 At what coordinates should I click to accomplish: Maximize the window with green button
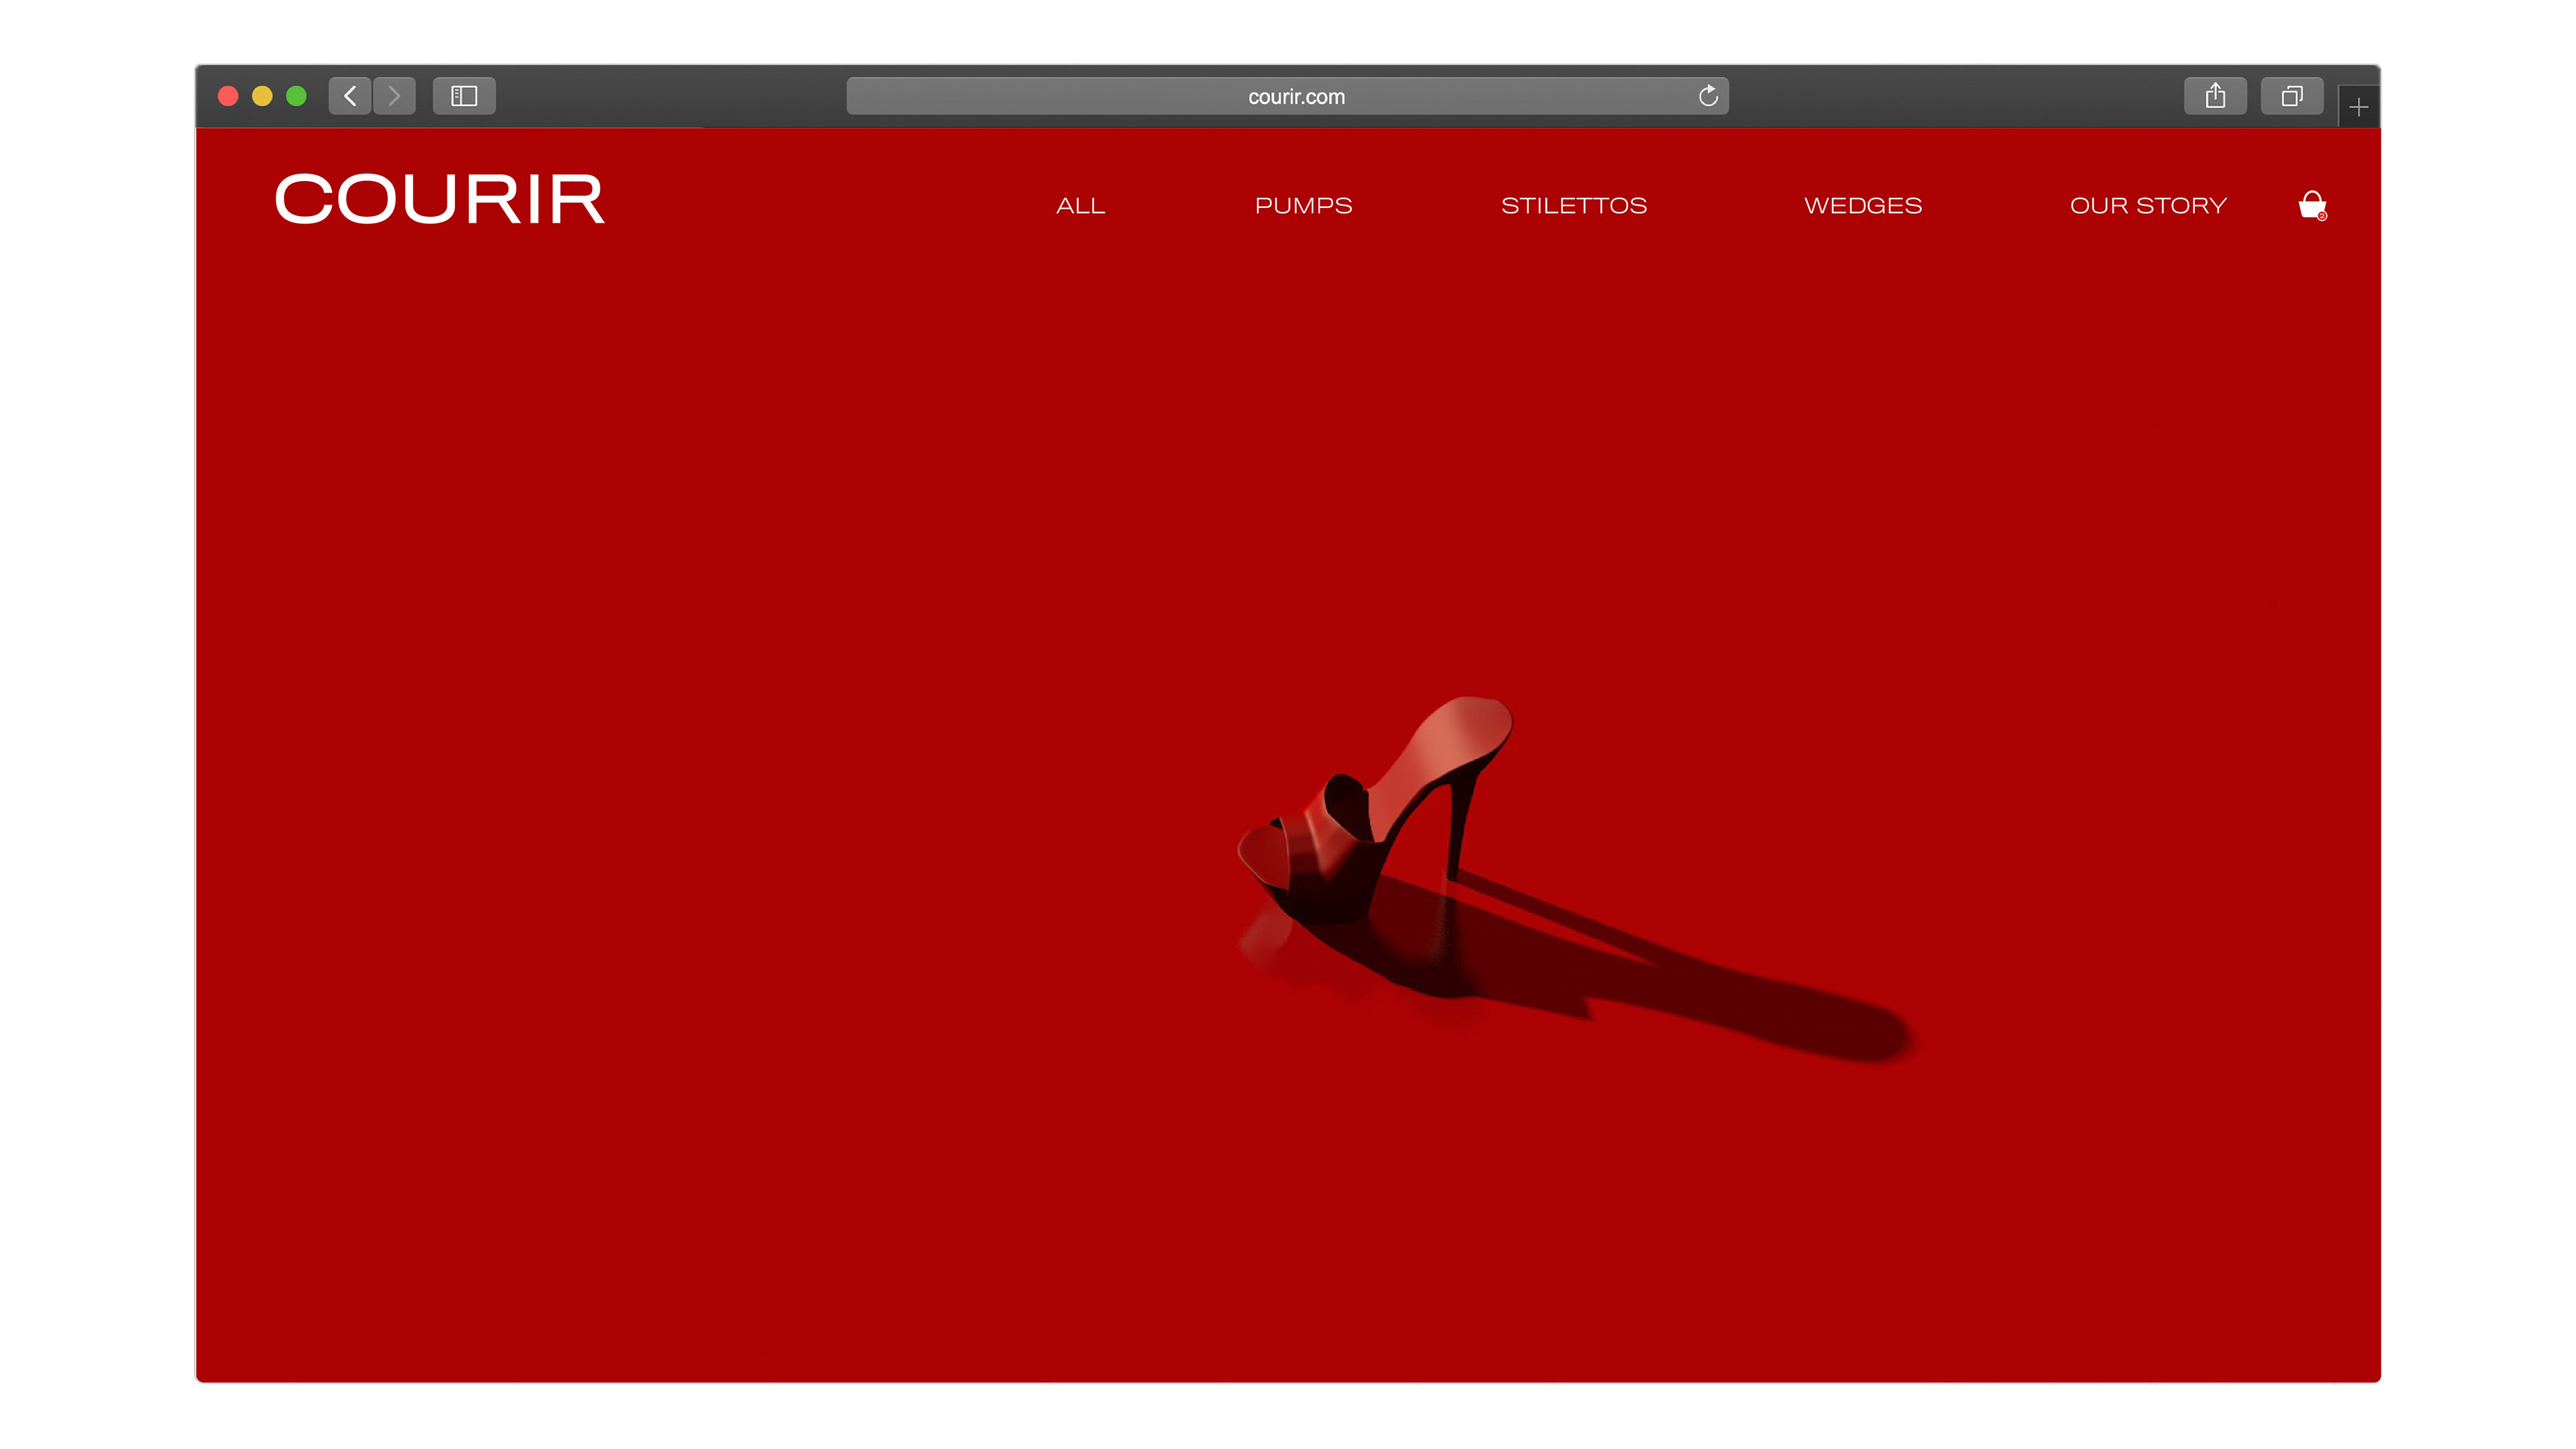tap(296, 96)
